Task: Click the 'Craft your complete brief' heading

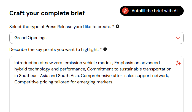Action: coord(47,13)
